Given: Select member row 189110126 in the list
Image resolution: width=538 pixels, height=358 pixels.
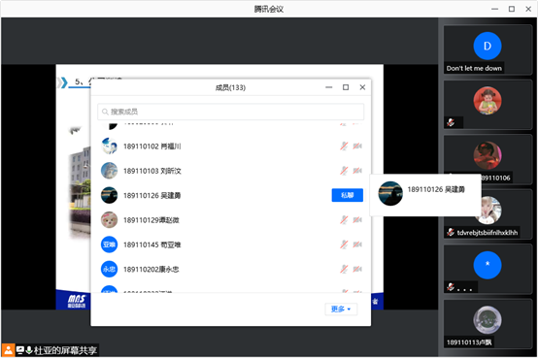Looking at the screenshot, I should point(230,195).
